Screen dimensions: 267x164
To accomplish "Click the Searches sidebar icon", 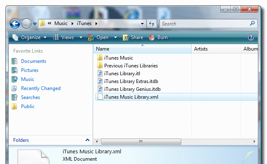I will coord(14,97).
